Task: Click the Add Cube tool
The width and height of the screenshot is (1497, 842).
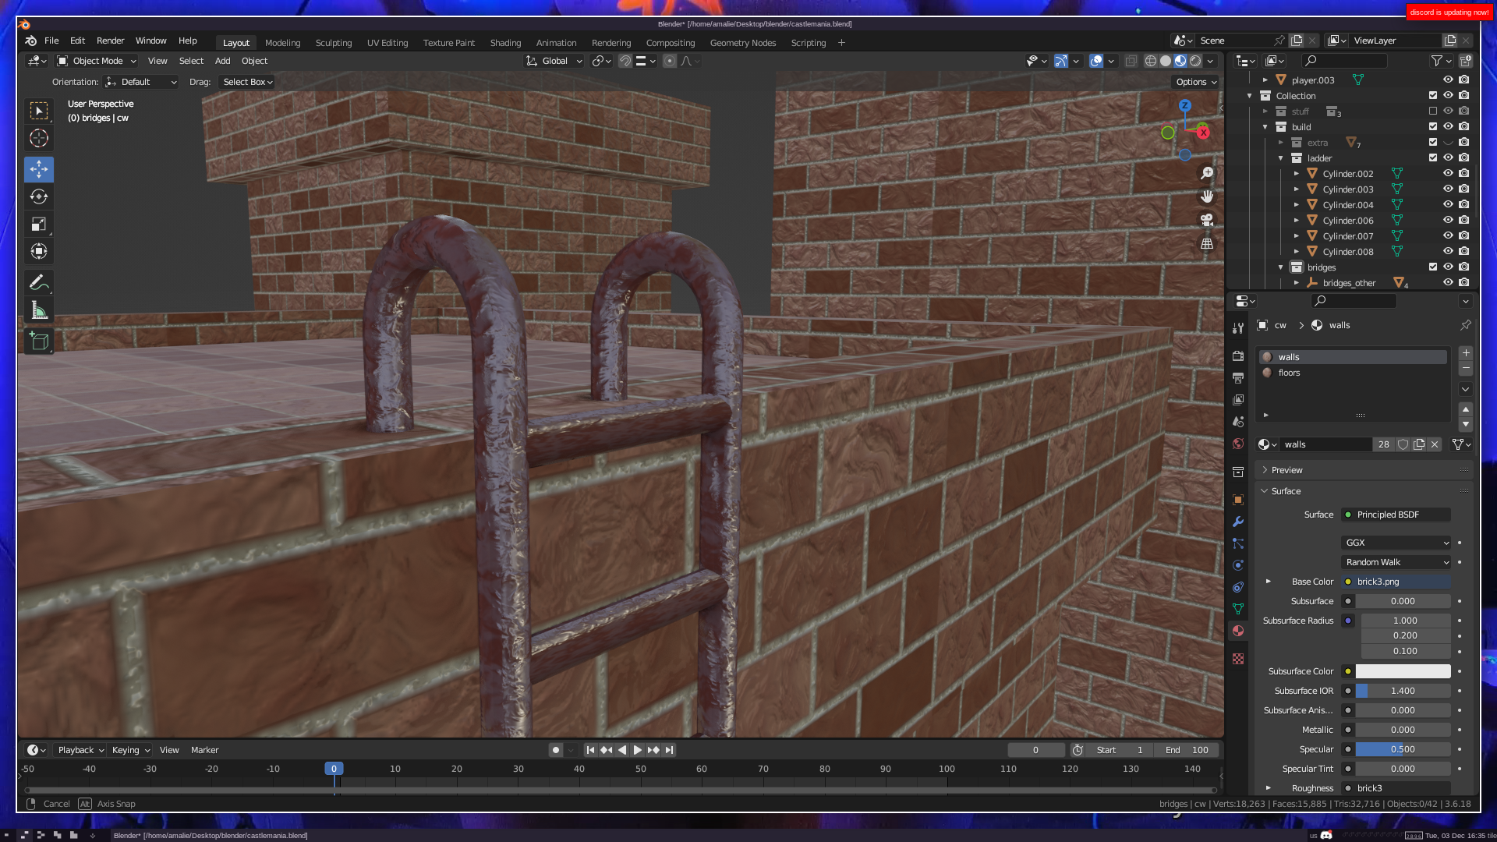Action: (39, 341)
